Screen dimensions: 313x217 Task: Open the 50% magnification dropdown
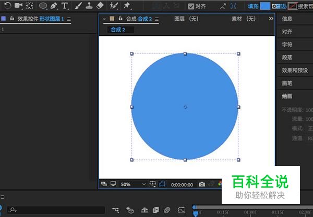133,184
